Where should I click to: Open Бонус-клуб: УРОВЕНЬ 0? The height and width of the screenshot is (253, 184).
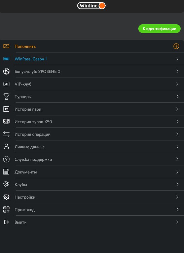click(x=37, y=71)
